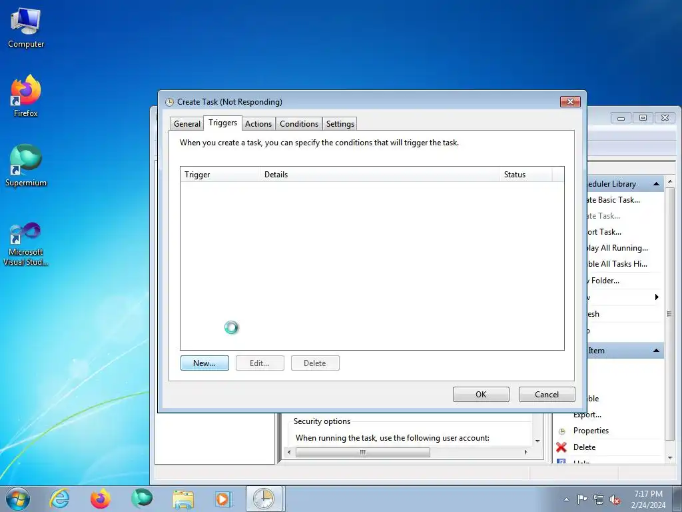Open the Conditions tab

pyautogui.click(x=299, y=123)
